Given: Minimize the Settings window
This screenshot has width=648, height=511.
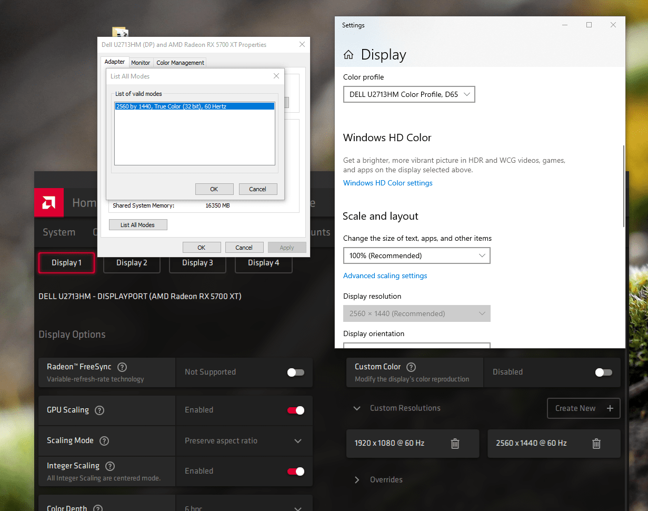Looking at the screenshot, I should [565, 25].
